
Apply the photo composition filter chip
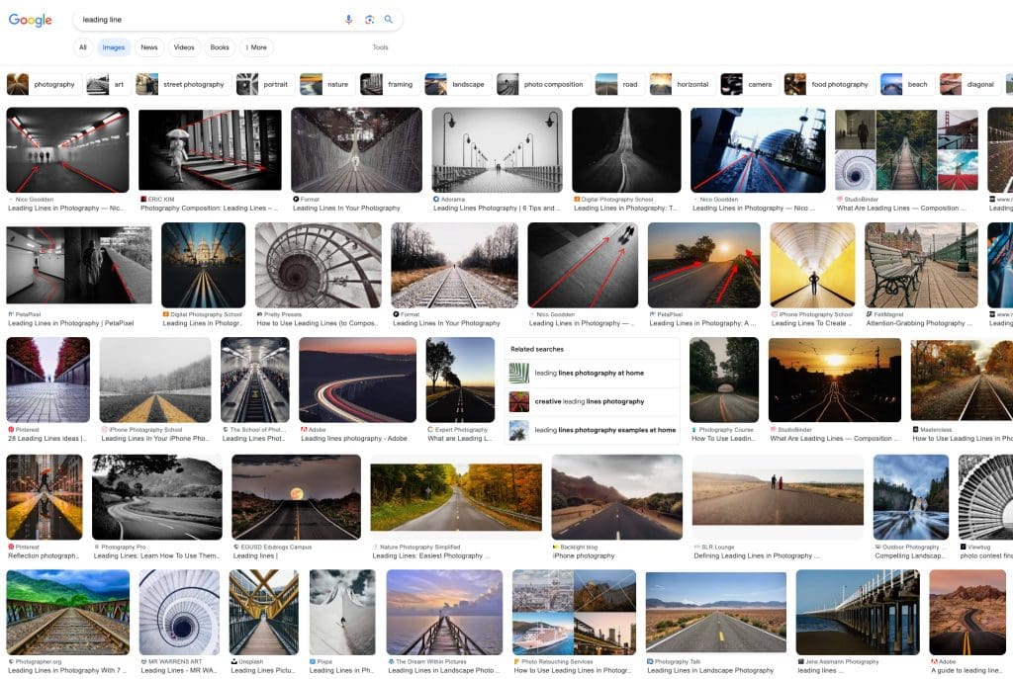(x=542, y=84)
